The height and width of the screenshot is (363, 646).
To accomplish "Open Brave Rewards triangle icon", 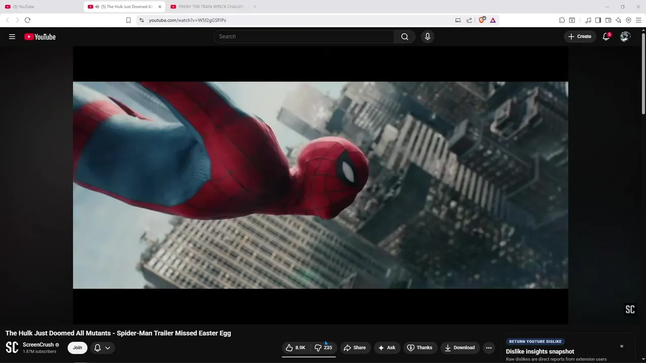I will tap(493, 20).
